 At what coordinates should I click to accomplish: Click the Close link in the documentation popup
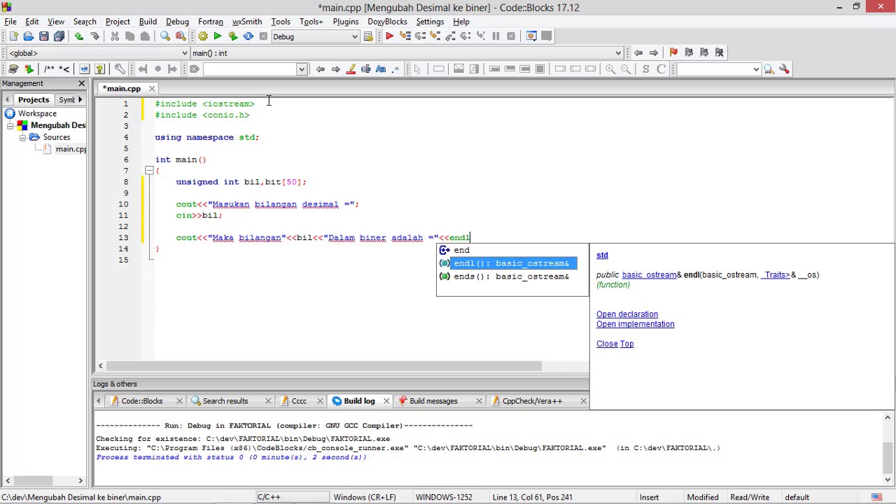607,344
